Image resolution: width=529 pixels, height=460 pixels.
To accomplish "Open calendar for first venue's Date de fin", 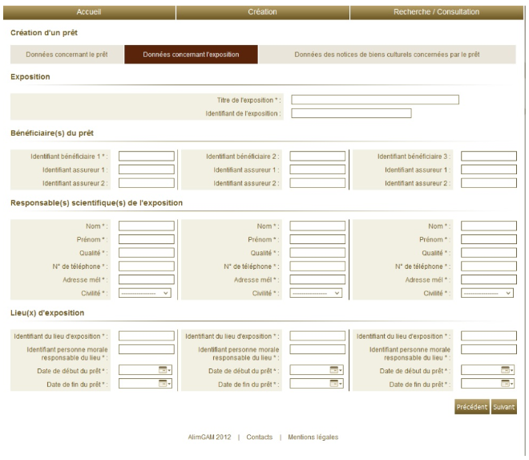I will [x=164, y=384].
